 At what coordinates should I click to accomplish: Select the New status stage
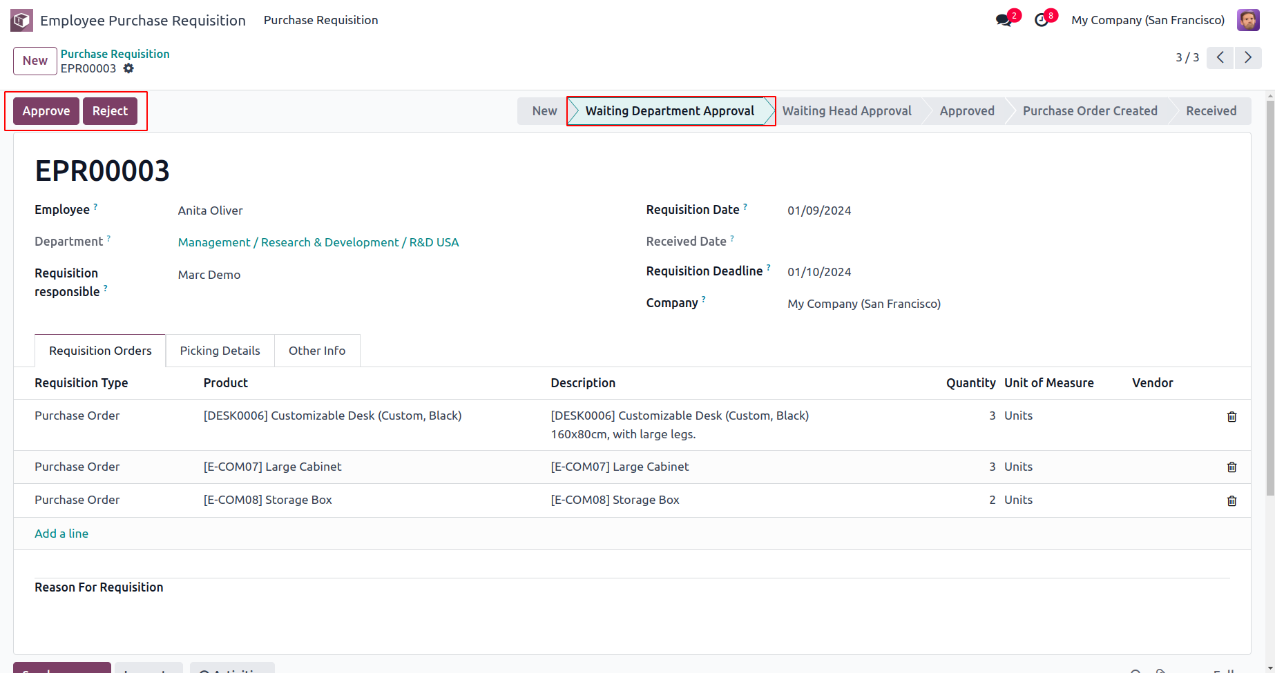(x=544, y=111)
